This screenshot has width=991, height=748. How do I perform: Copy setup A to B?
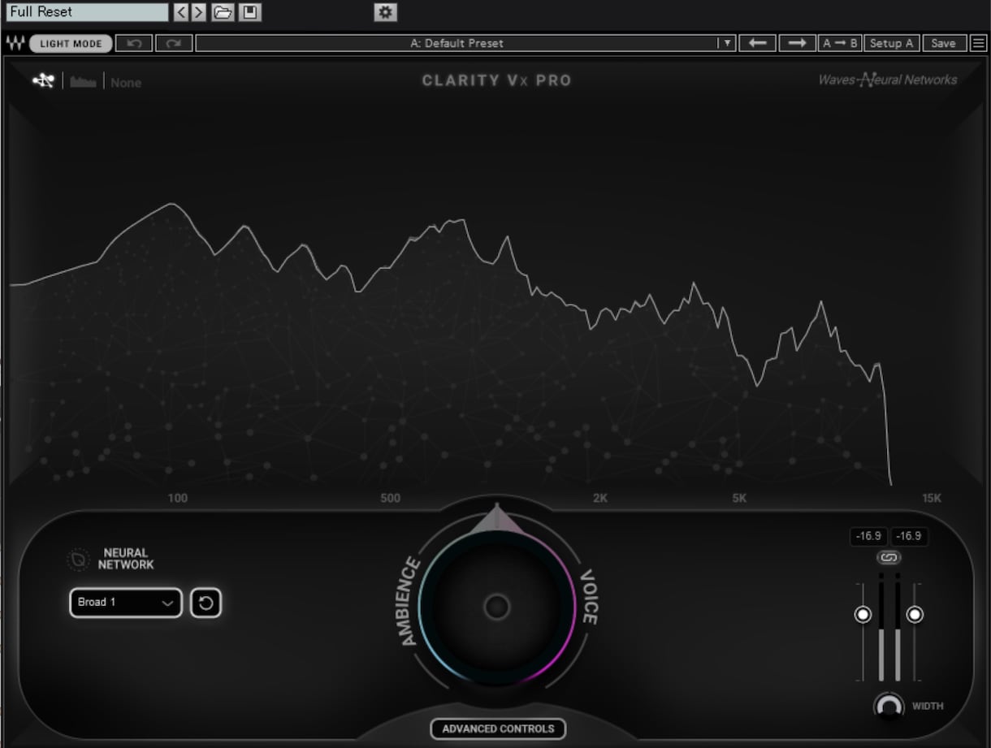(x=840, y=43)
